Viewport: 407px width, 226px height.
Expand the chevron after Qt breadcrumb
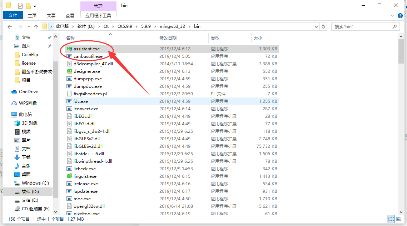[x=113, y=26]
